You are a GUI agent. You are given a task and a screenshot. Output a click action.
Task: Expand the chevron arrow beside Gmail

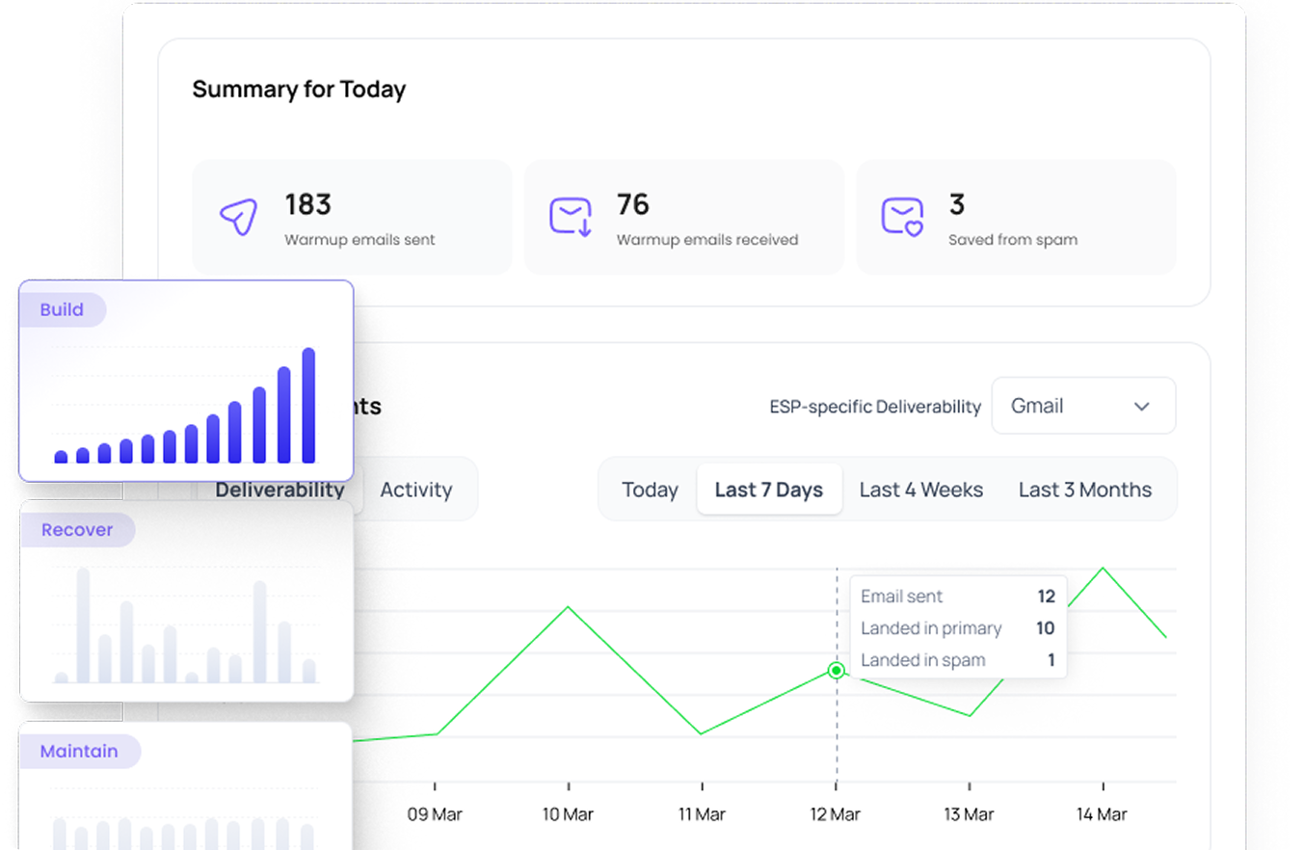click(x=1142, y=407)
